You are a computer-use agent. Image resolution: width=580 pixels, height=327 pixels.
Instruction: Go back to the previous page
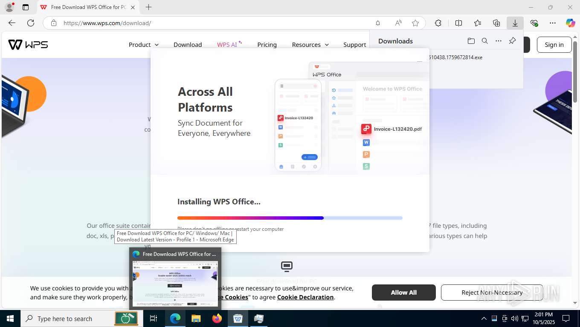[x=12, y=23]
